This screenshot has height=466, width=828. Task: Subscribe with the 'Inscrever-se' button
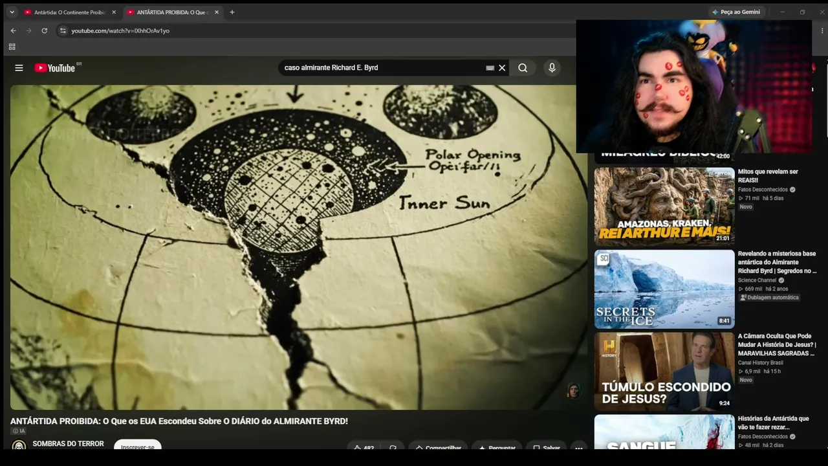(138, 445)
